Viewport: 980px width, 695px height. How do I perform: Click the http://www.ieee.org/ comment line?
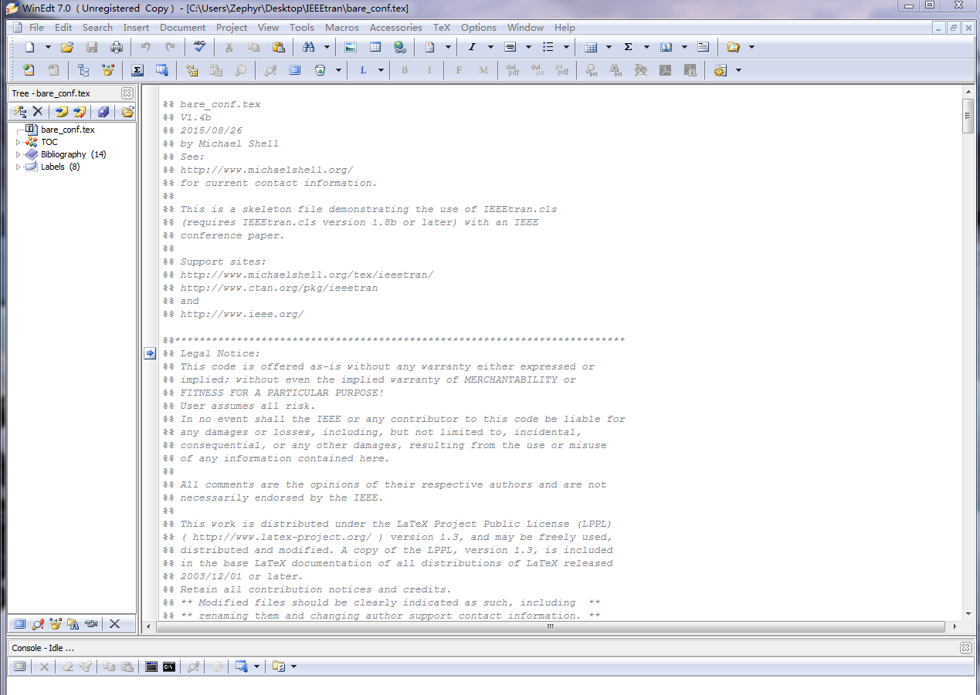(x=233, y=314)
